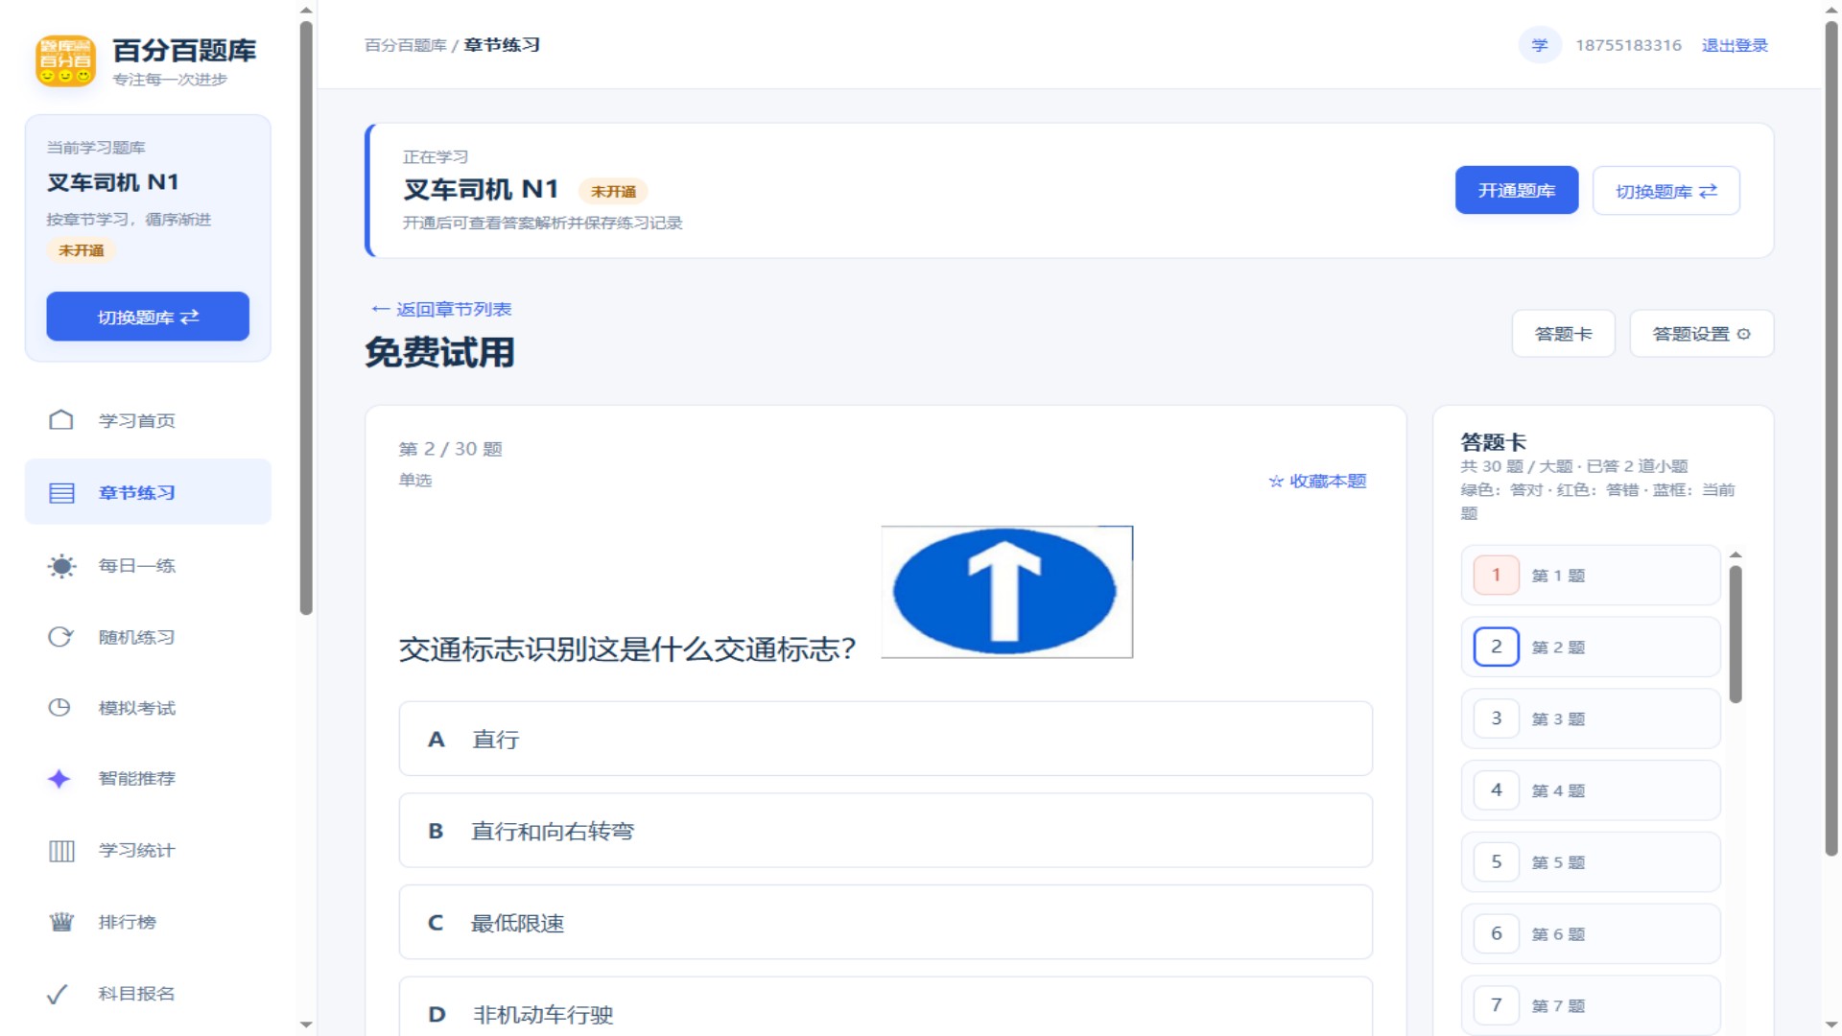Click the 返回章节列表 link

[x=441, y=309]
